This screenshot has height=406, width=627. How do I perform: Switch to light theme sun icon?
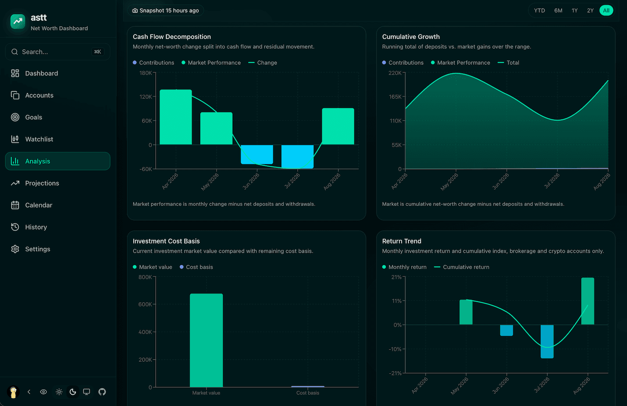59,392
